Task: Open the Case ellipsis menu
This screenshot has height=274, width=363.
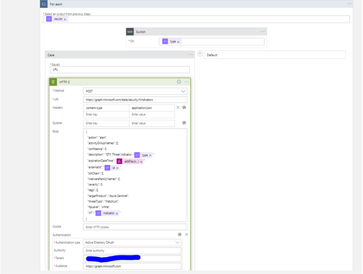Action: [191, 55]
